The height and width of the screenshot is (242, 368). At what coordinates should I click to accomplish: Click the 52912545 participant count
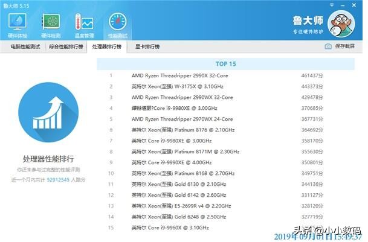(x=58, y=180)
